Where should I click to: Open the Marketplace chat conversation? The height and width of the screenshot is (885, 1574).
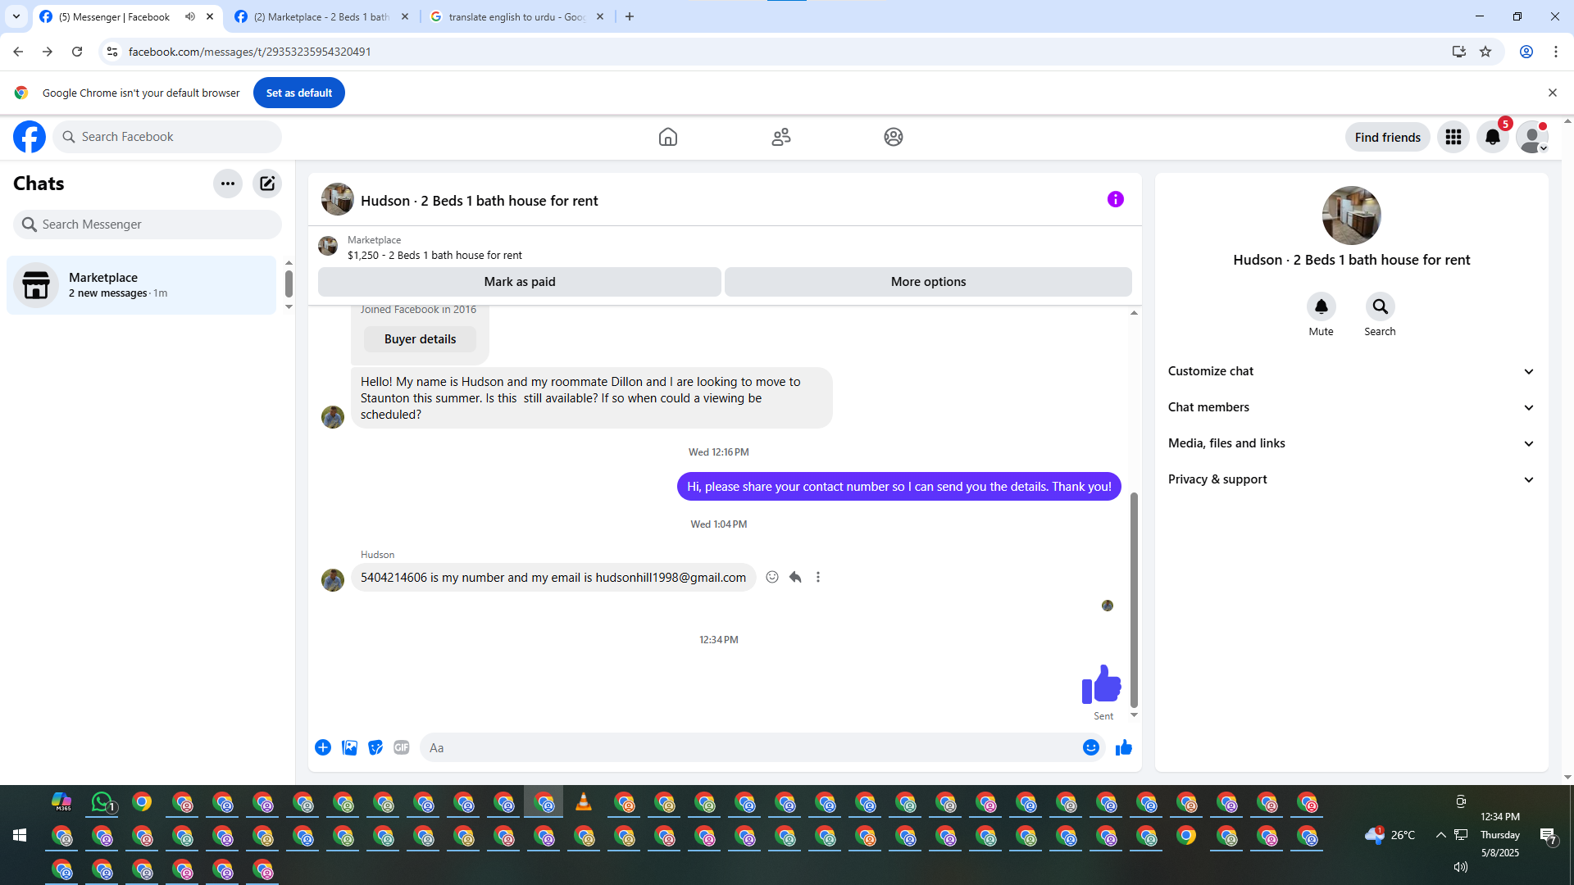click(x=142, y=285)
